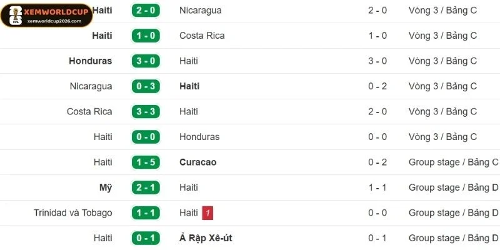The height and width of the screenshot is (250, 500).
Task: Click the green 0 - 3 score badge
Action: coord(145,86)
